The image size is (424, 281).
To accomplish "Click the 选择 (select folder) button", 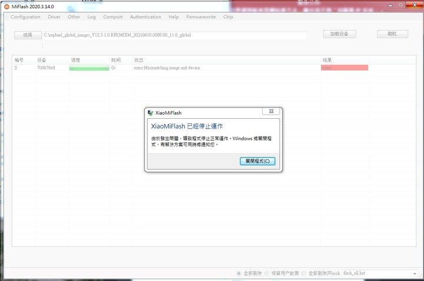I will point(28,35).
